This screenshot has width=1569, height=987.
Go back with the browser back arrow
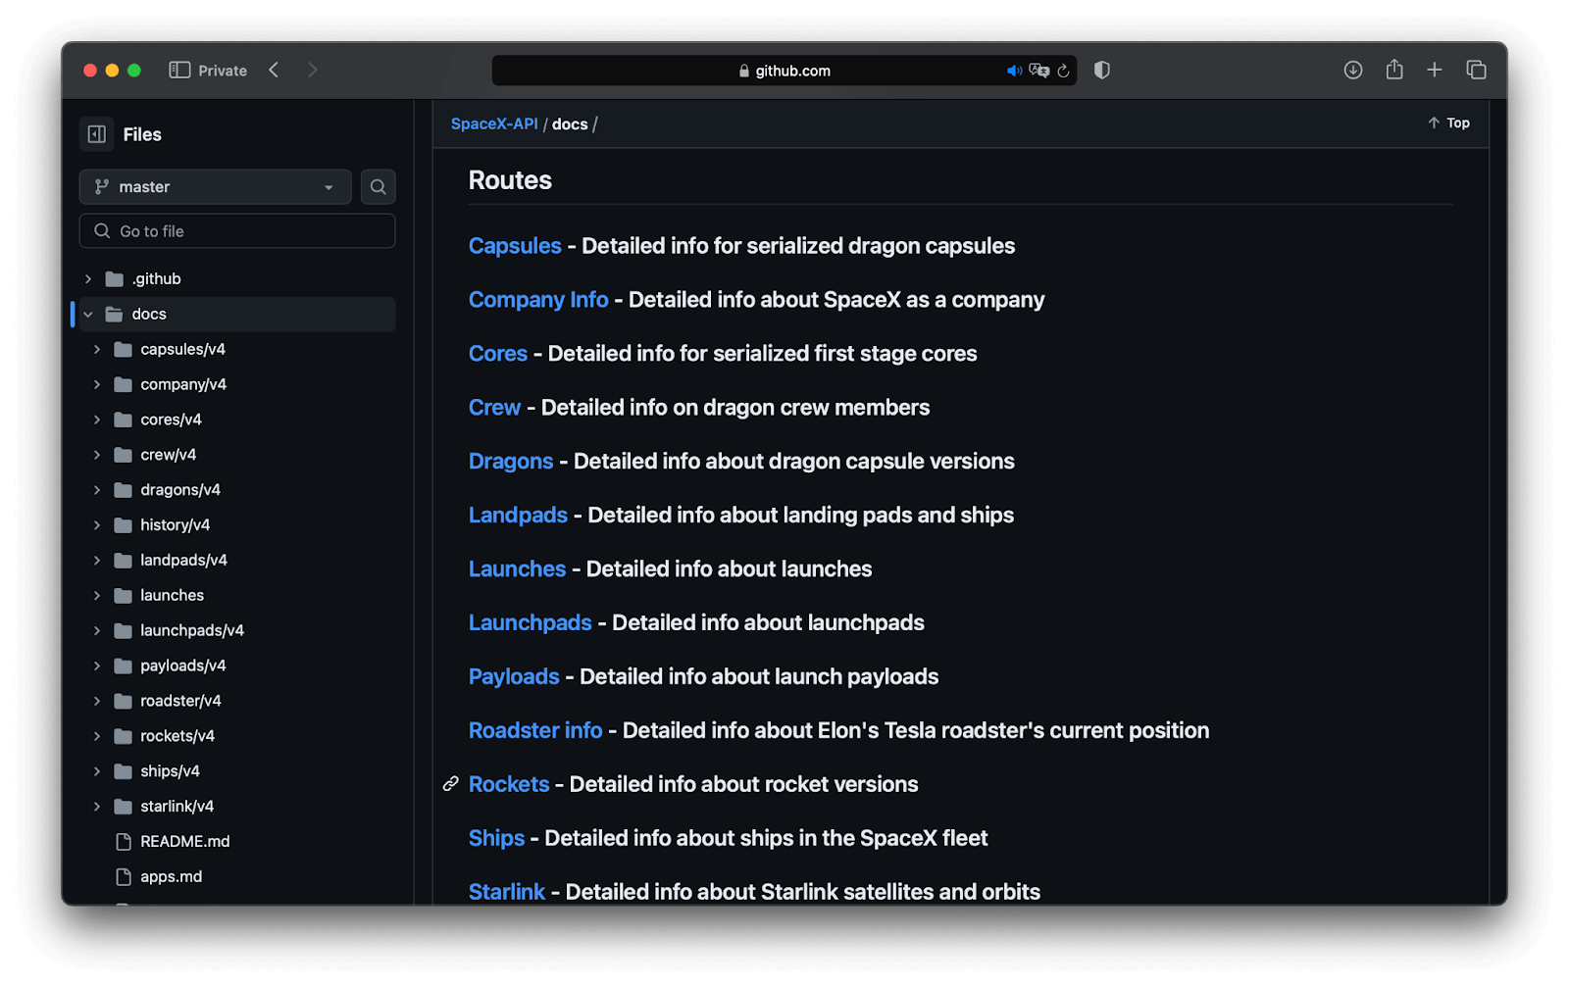275,70
